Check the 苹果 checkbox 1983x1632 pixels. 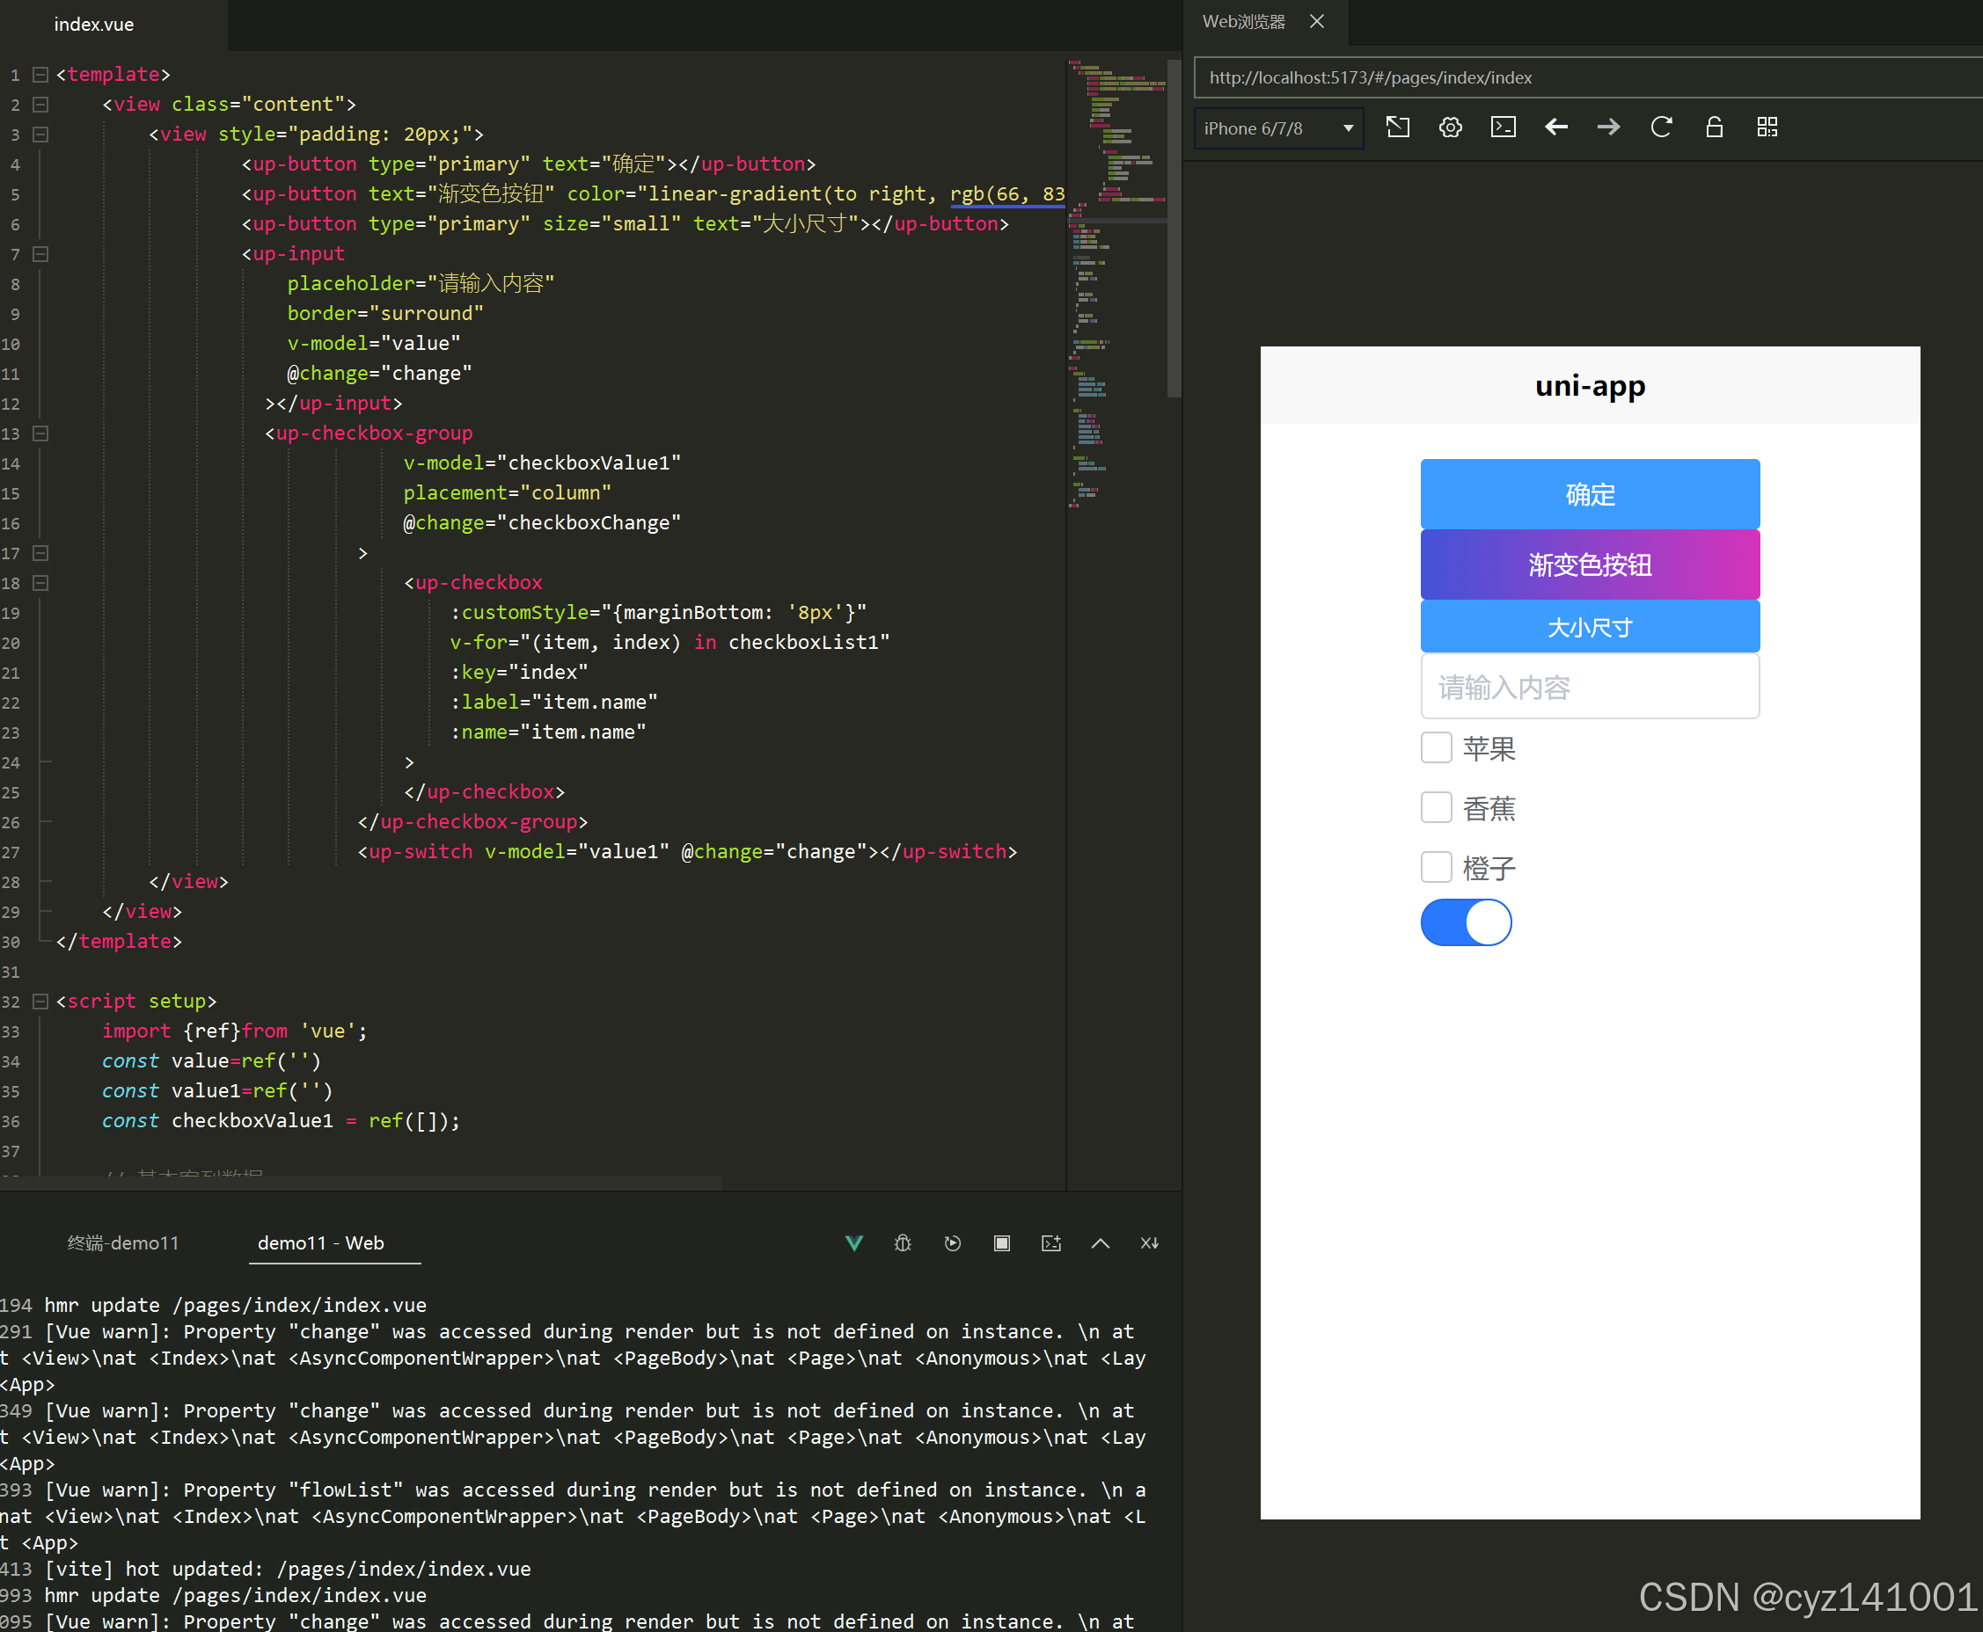[x=1436, y=747]
